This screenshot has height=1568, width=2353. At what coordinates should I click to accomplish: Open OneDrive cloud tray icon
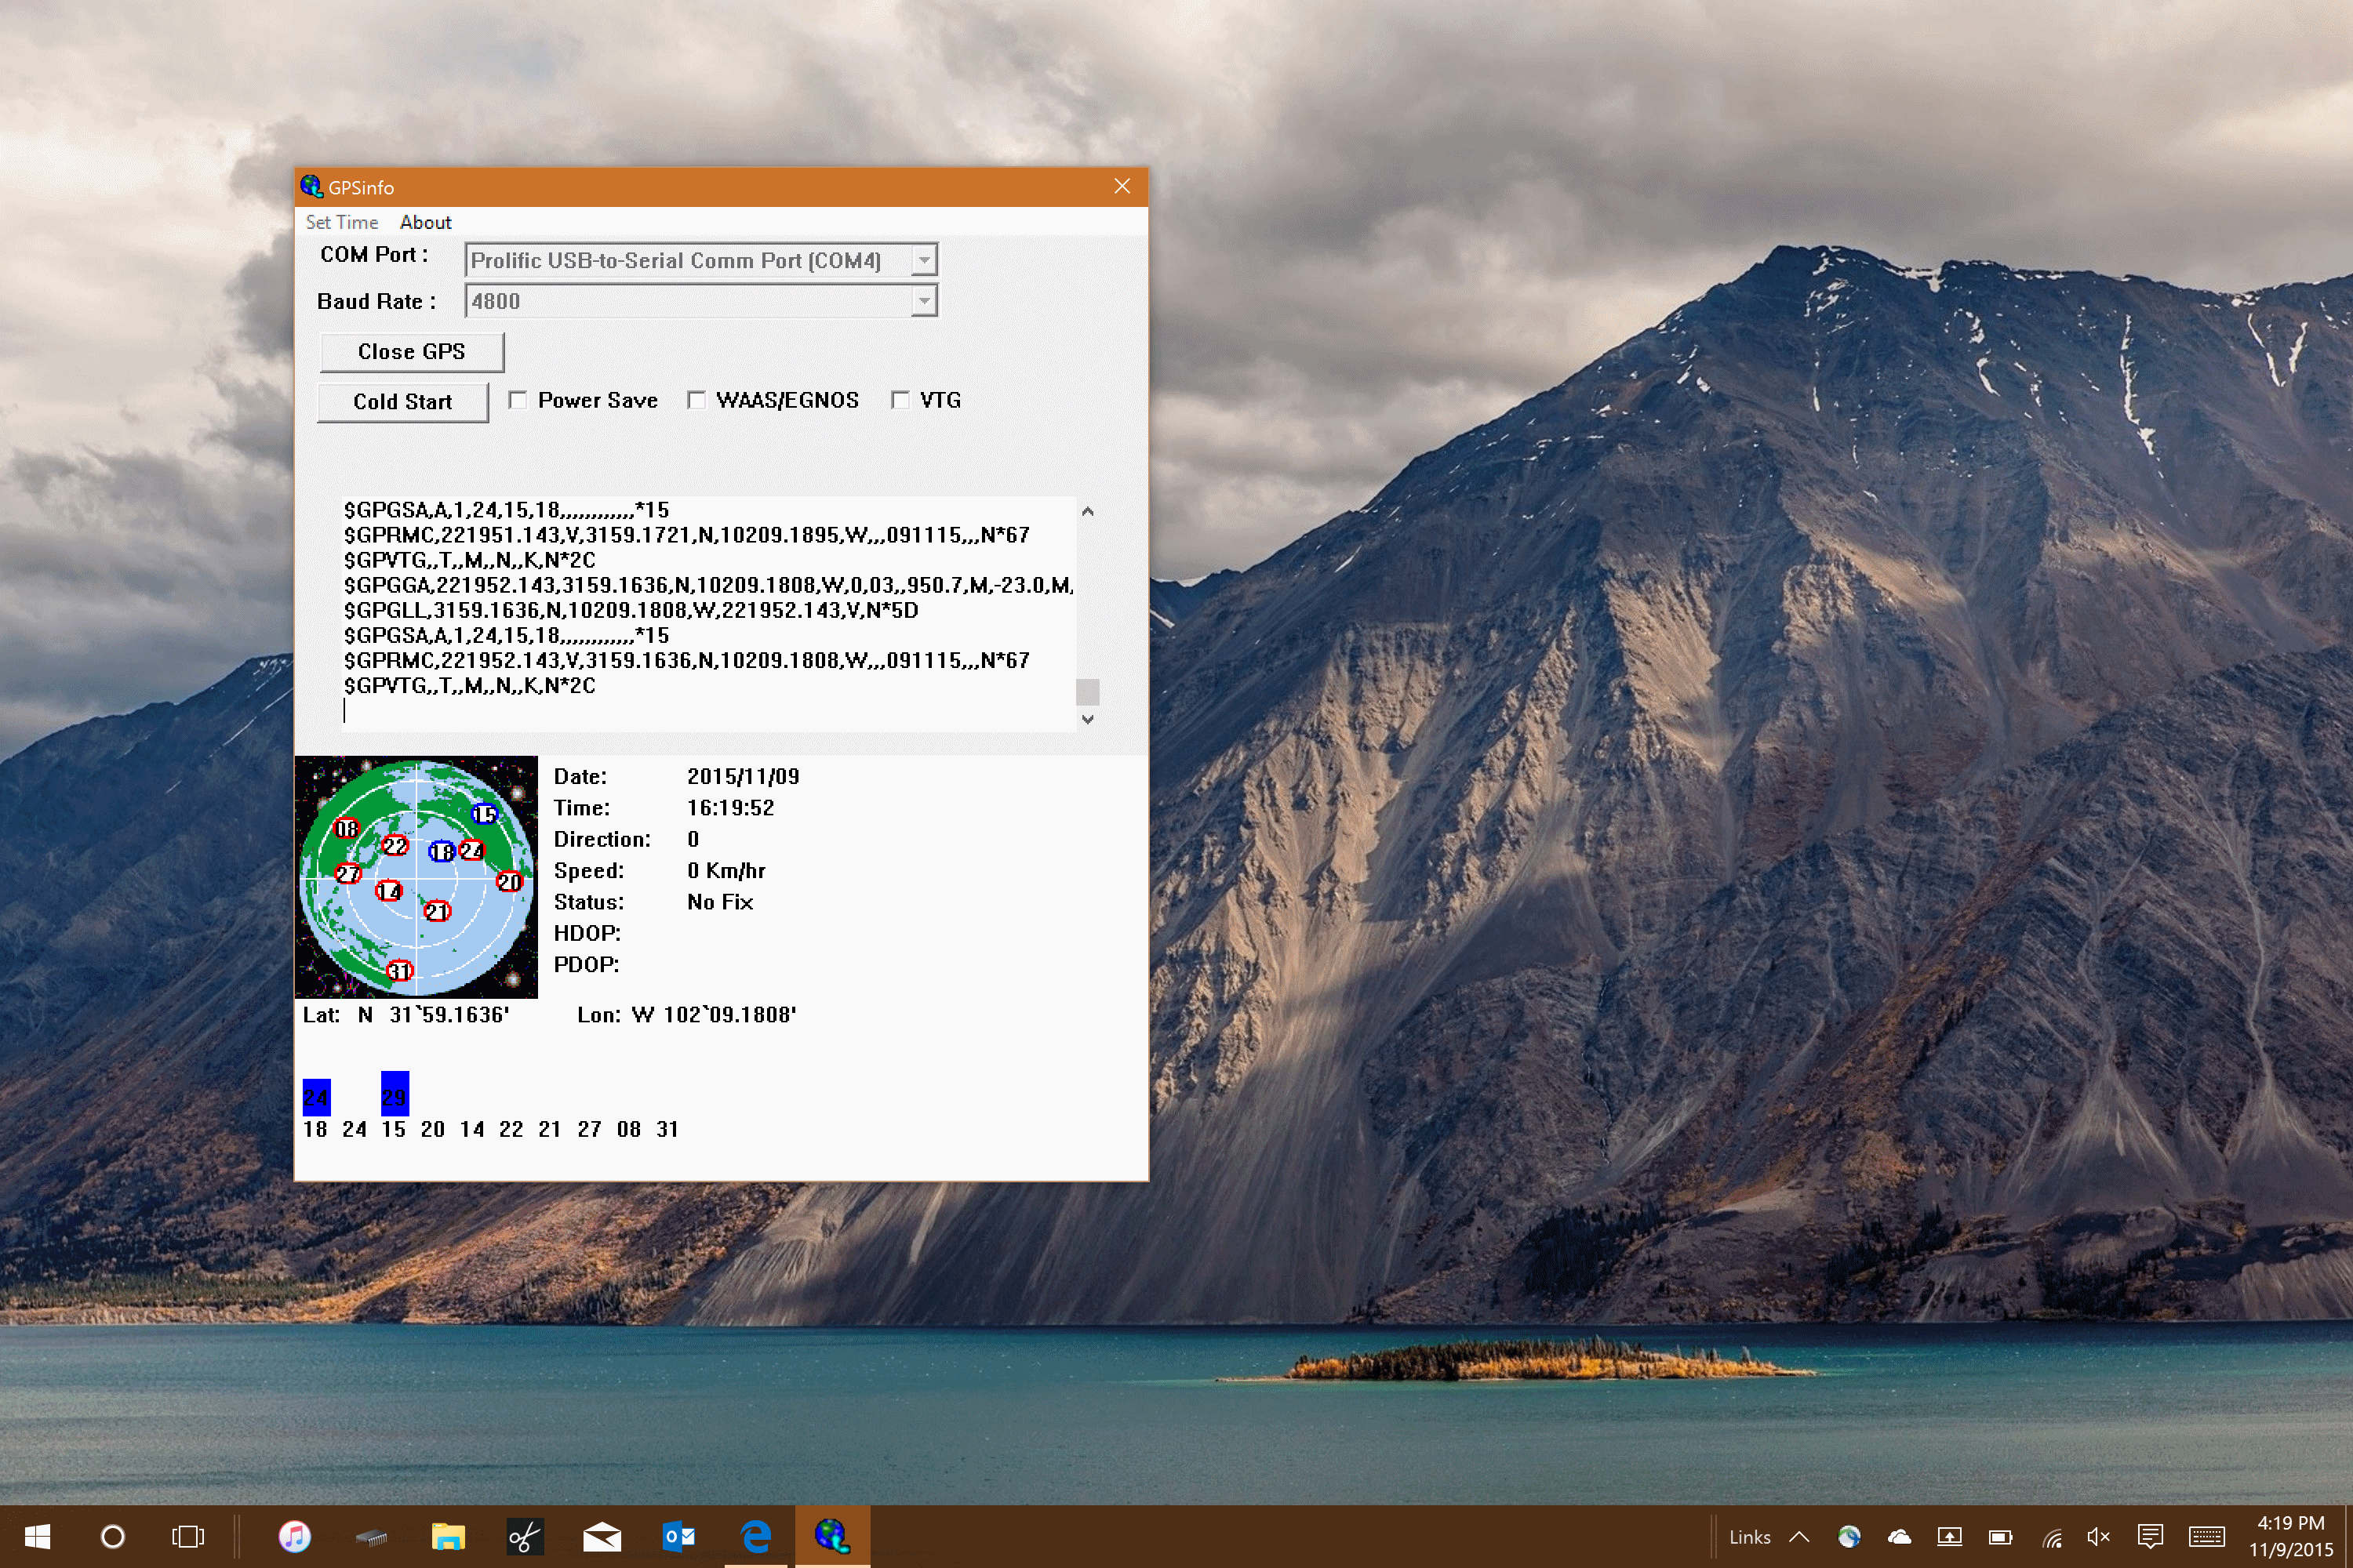(1899, 1537)
